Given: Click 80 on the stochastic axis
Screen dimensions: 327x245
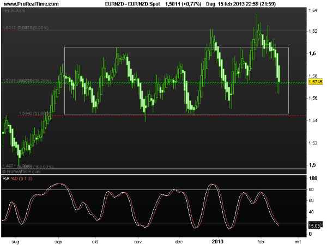Looking at the screenshot, I should tap(311, 189).
